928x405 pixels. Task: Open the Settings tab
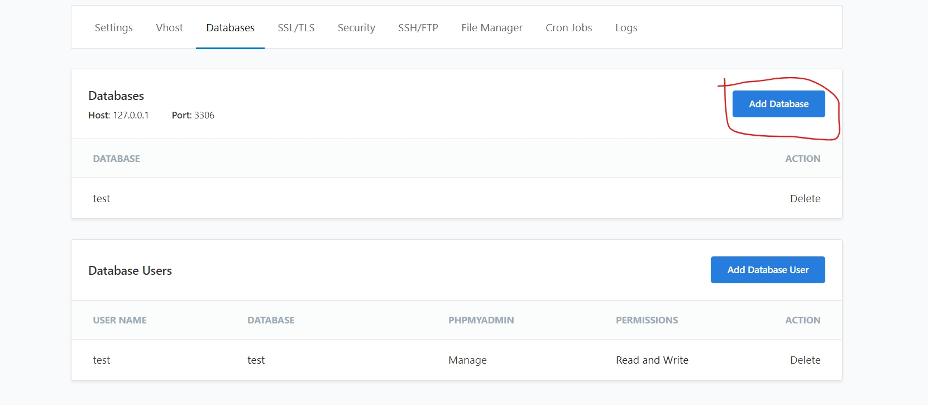[114, 27]
